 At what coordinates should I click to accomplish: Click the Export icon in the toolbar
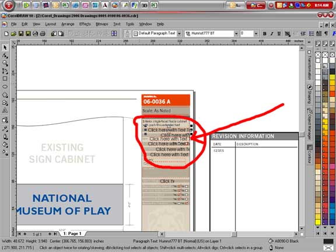[x=61, y=34]
